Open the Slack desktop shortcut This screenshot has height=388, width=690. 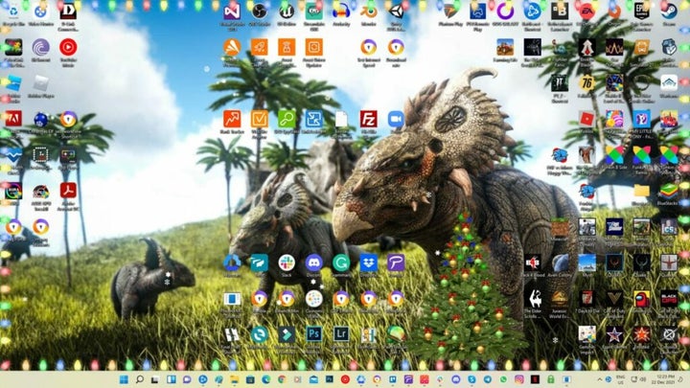[x=286, y=262]
